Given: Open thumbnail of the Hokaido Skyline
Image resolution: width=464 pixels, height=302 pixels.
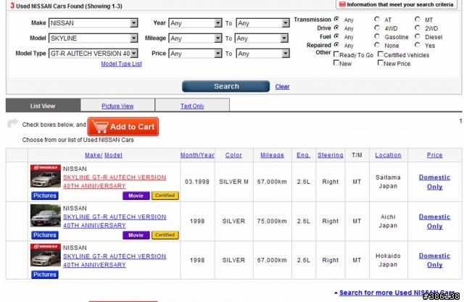Looking at the screenshot, I should pyautogui.click(x=46, y=255).
